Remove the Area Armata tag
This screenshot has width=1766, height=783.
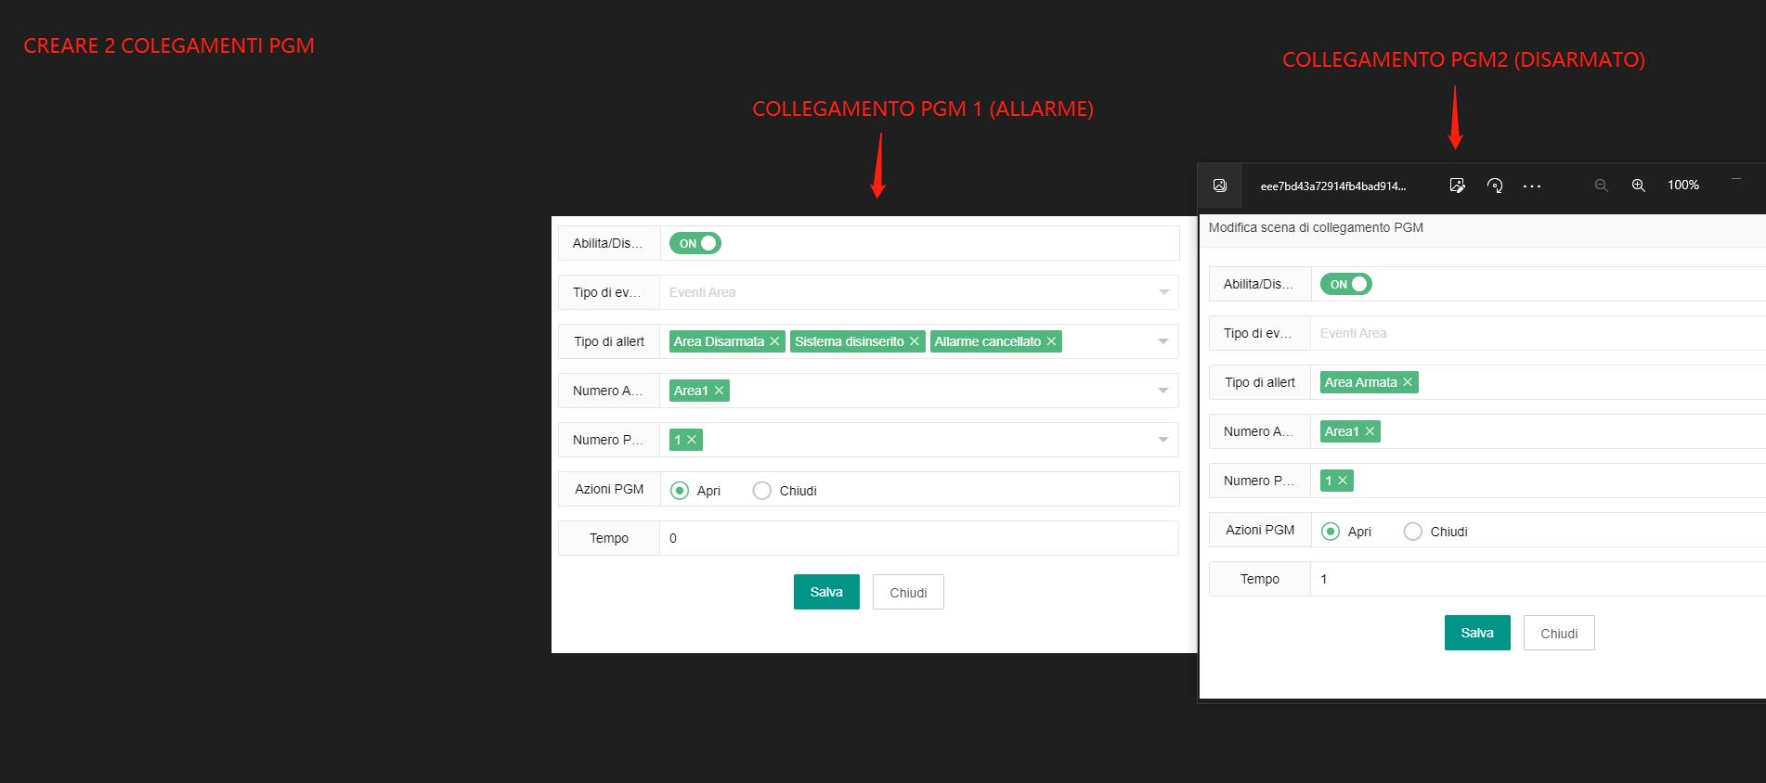(1408, 382)
